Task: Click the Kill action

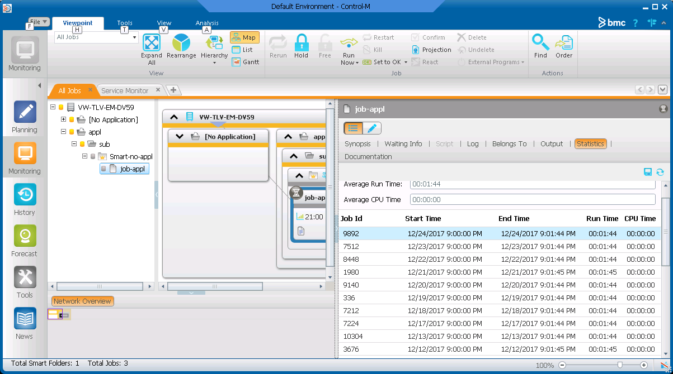Action: (373, 50)
